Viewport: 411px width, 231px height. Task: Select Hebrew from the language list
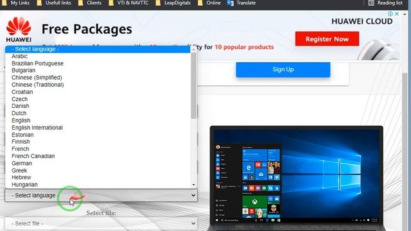98,177
